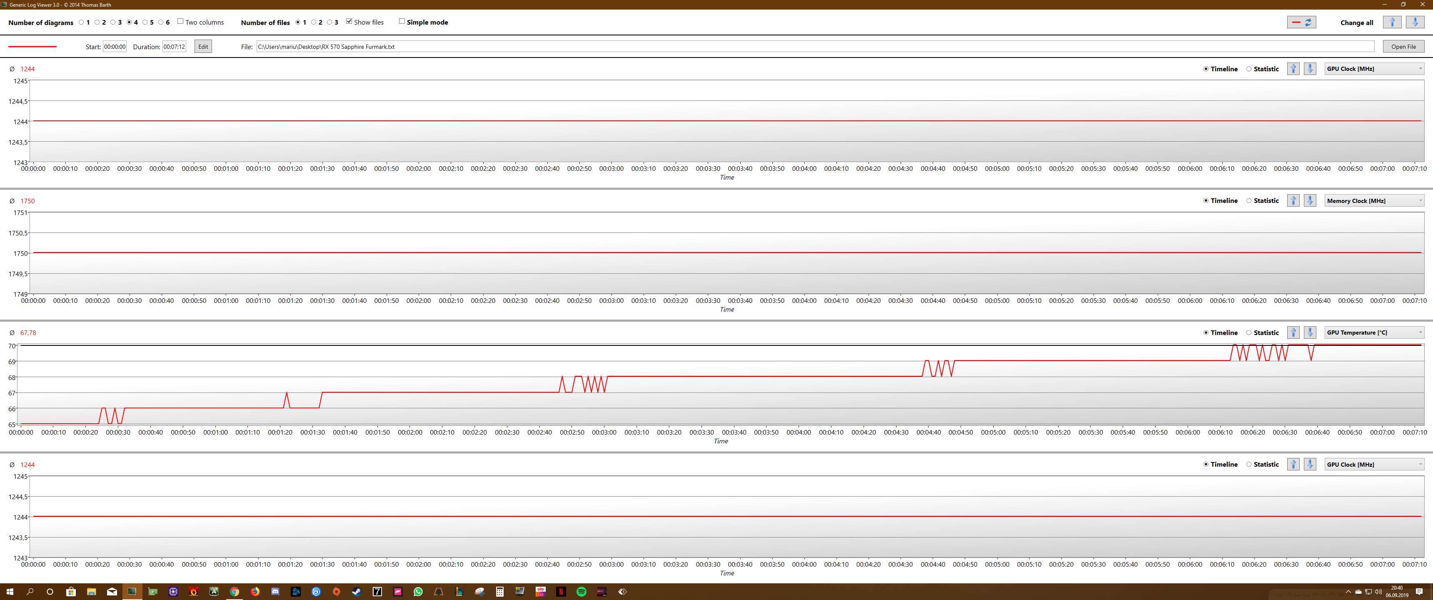Expand the GPU Temperature [°C] dropdown
Image resolution: width=1433 pixels, height=600 pixels.
[1373, 333]
